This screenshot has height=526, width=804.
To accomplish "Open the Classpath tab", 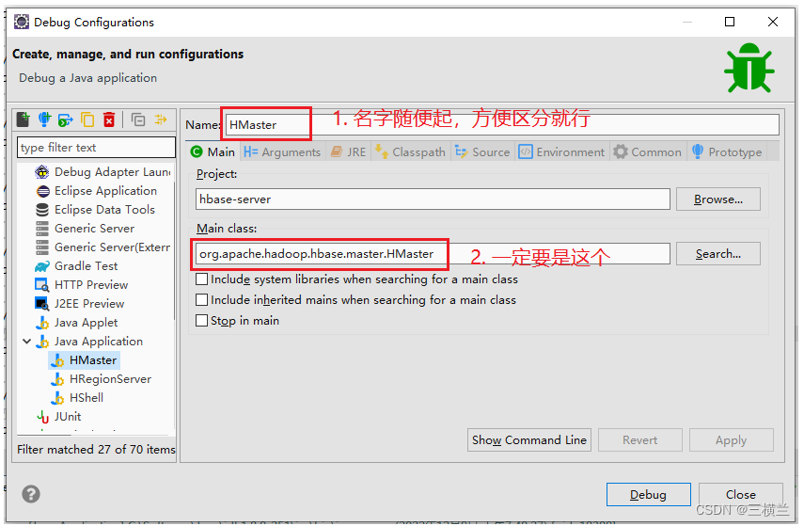I will pyautogui.click(x=410, y=151).
